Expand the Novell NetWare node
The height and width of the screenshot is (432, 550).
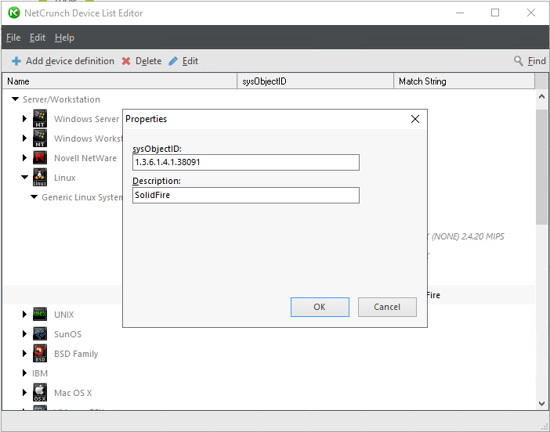coord(24,157)
